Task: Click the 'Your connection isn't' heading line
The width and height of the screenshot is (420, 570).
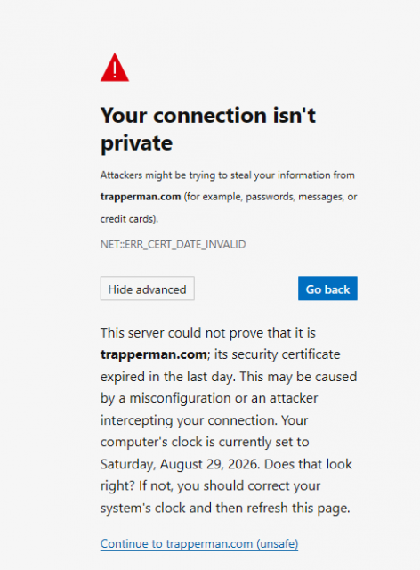Action: [x=208, y=115]
